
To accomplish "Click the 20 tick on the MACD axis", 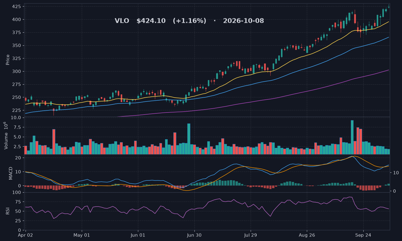I will 18,158.
